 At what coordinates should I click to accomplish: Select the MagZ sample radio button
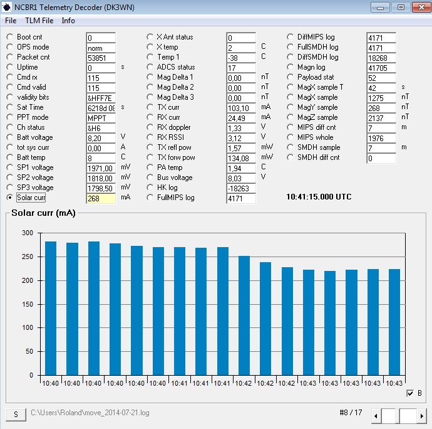tap(290, 117)
